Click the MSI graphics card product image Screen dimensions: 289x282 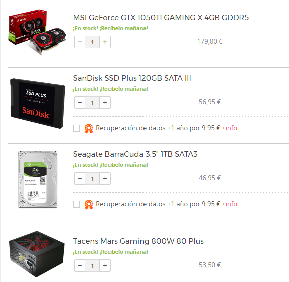[37, 32]
